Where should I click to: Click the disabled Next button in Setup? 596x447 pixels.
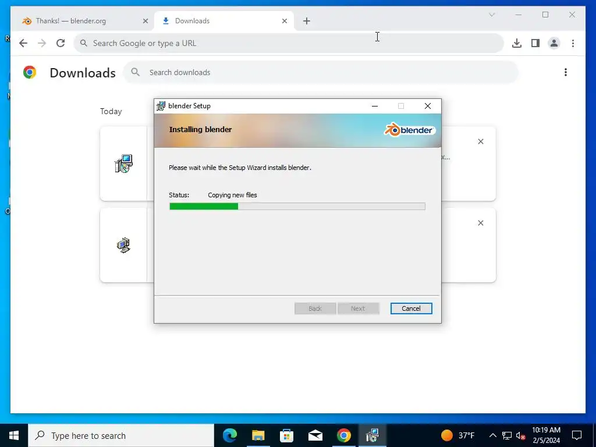coord(358,308)
